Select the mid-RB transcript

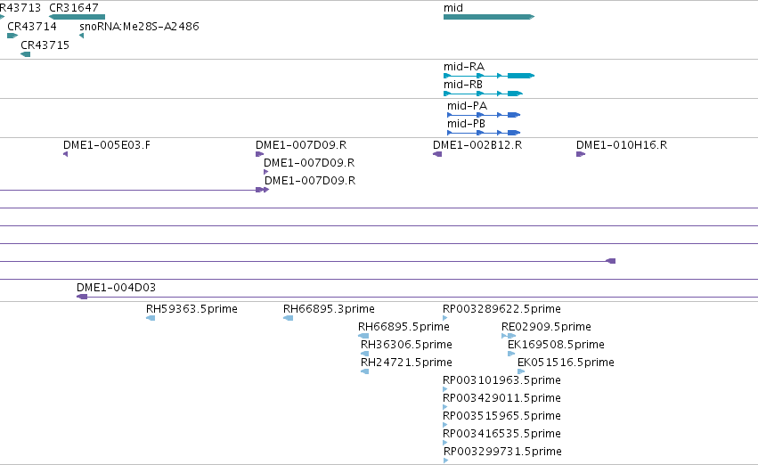(x=483, y=94)
